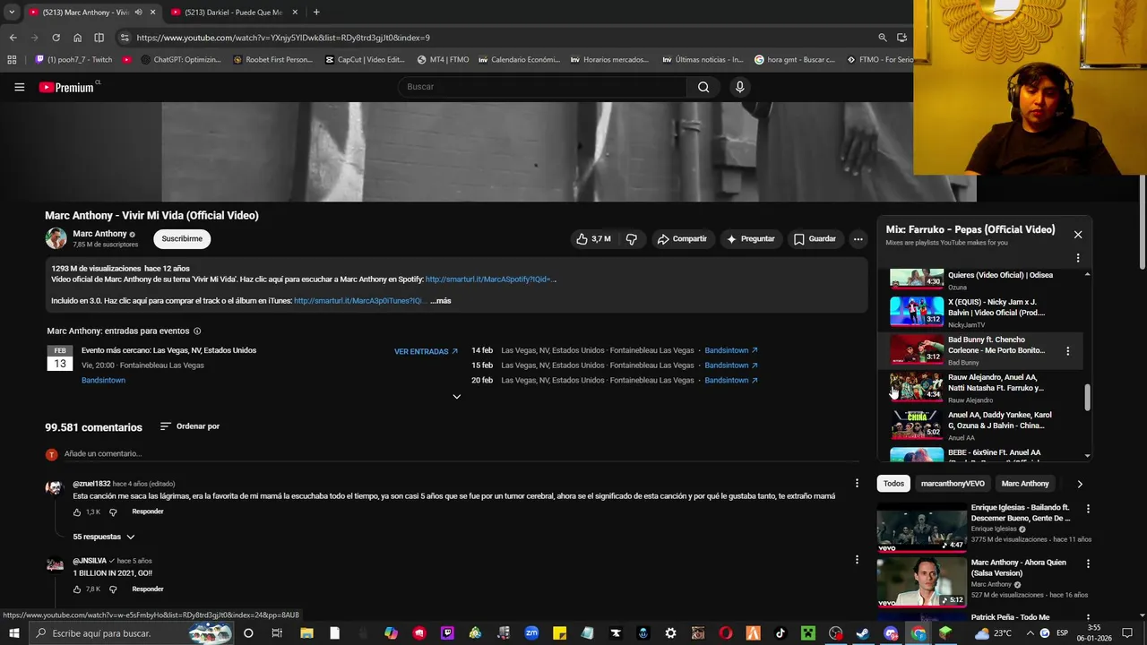Click VER ENTRADAS tickets link

click(x=426, y=352)
